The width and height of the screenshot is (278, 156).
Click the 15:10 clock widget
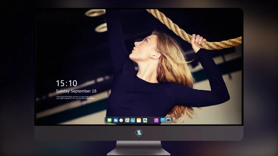[66, 83]
